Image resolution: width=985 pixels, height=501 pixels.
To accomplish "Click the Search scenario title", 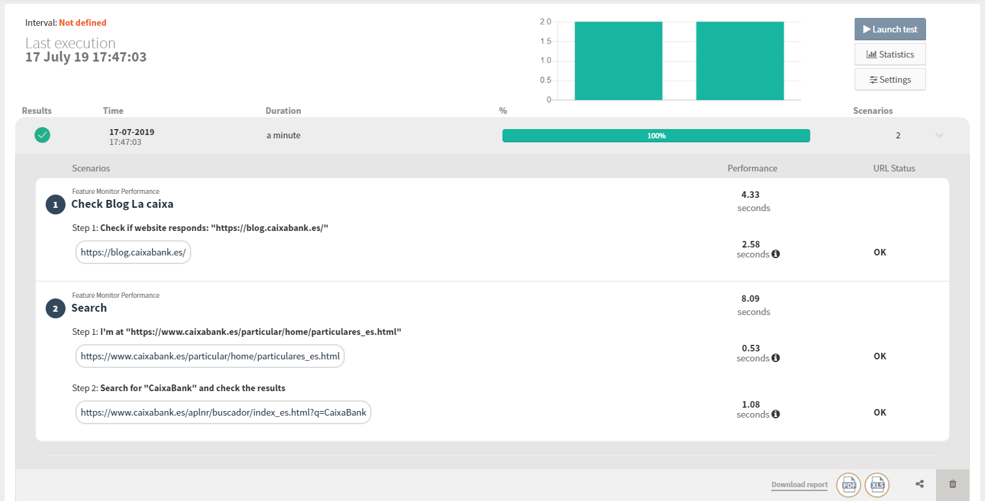I will tap(89, 308).
